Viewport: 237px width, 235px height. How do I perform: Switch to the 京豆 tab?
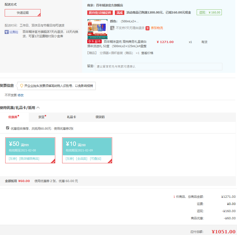pyautogui.click(x=42, y=117)
